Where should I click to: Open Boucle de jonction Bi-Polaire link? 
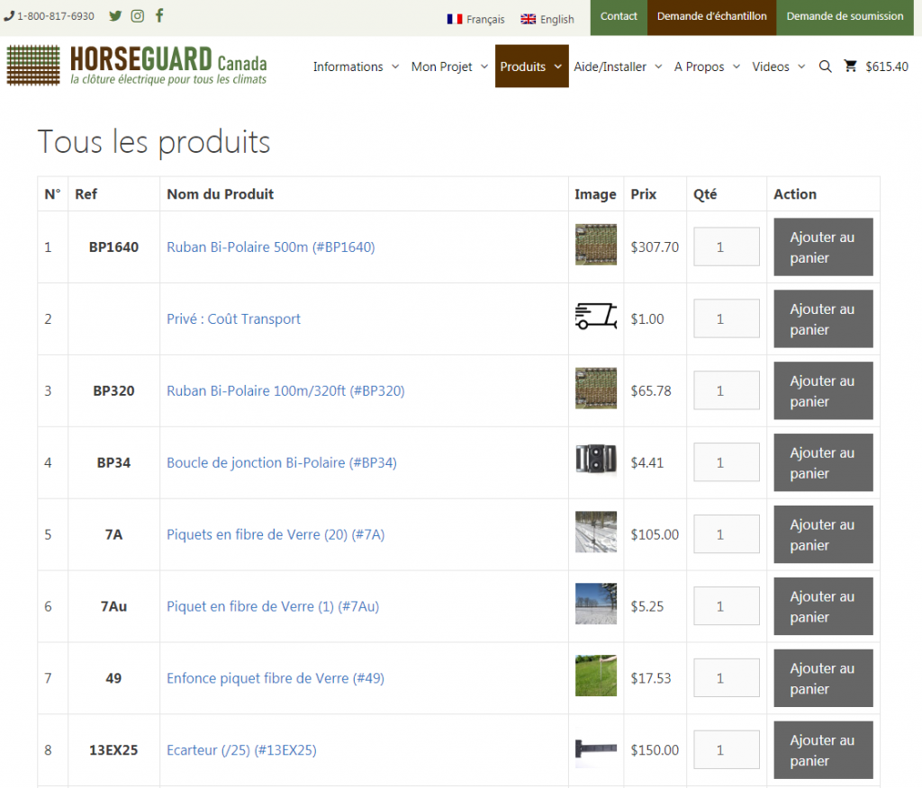pyautogui.click(x=282, y=462)
